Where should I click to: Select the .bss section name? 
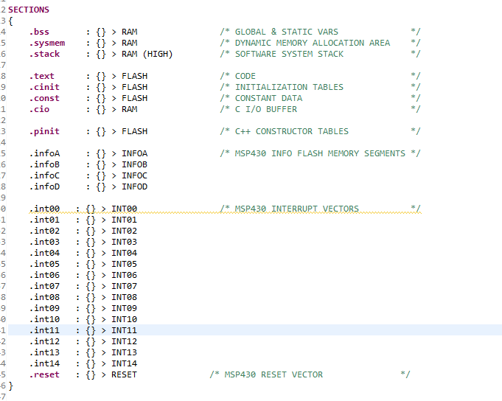[x=39, y=32]
